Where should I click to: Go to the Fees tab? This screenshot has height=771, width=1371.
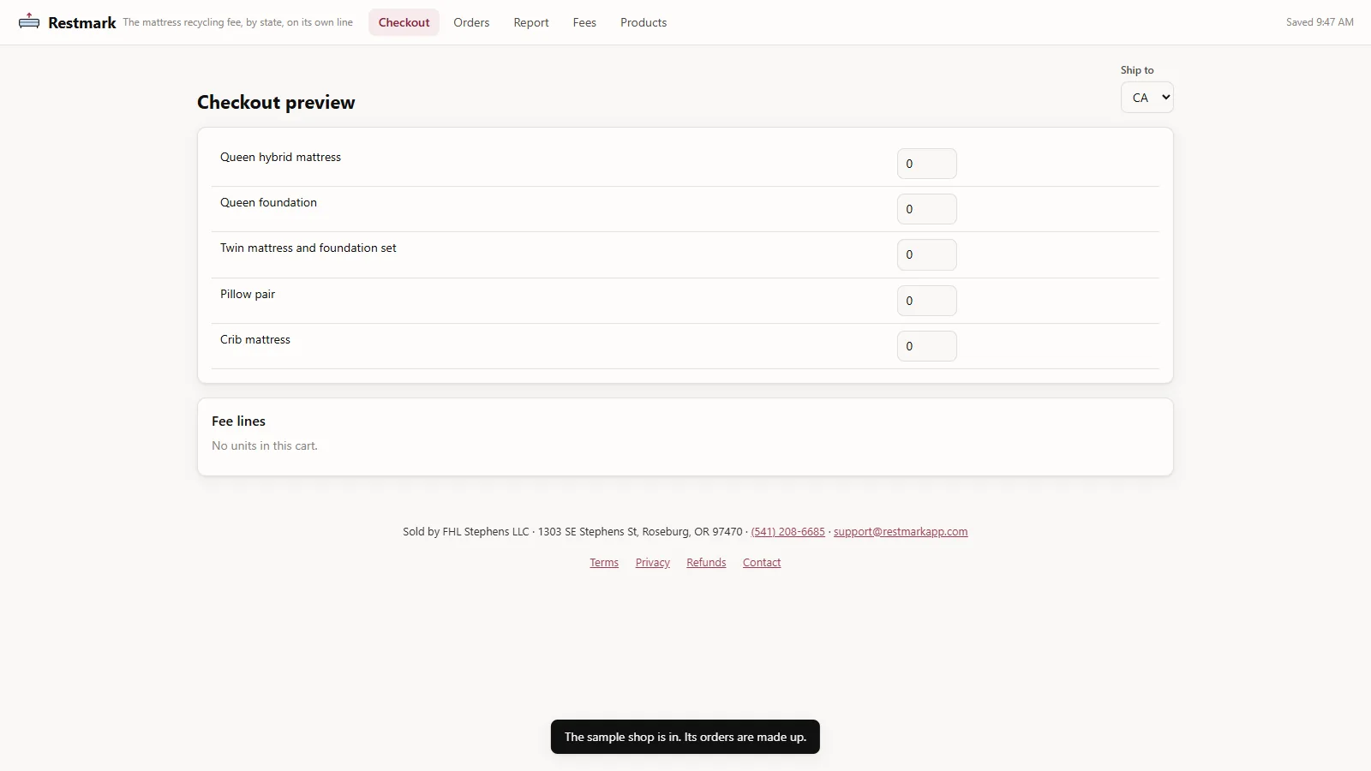(x=584, y=22)
